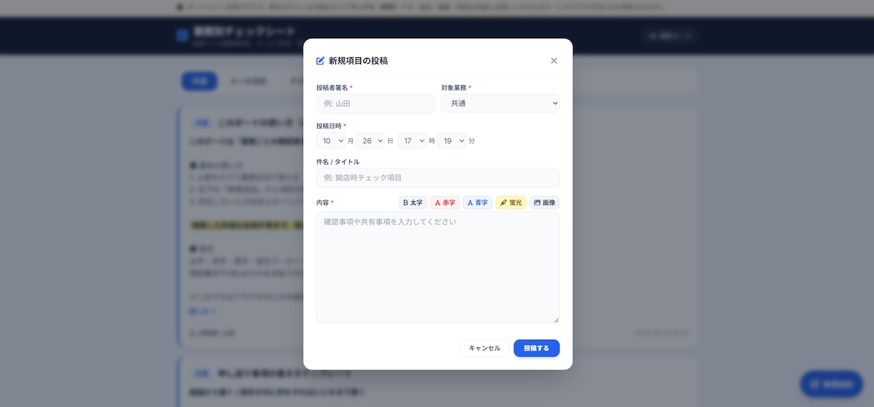This screenshot has height=407, width=874.
Task: Insert an image with 画像 button
Action: (x=544, y=202)
